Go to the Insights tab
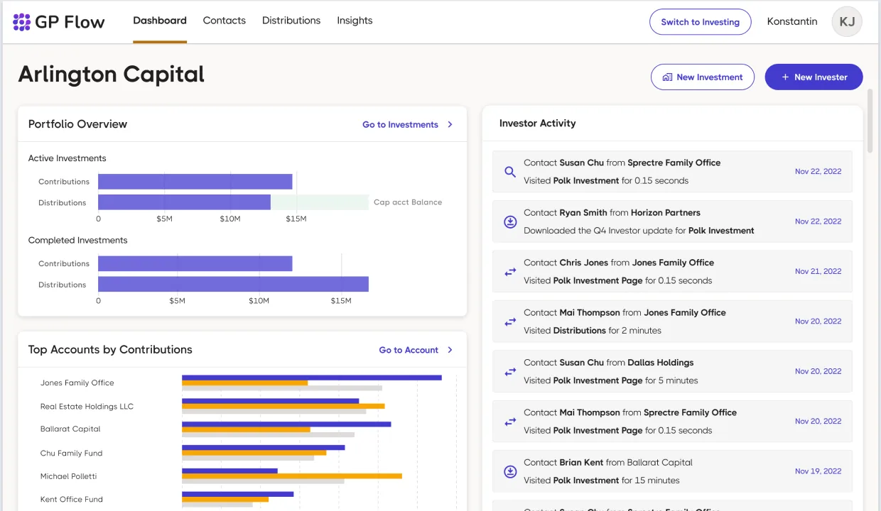The width and height of the screenshot is (881, 511). (x=355, y=21)
